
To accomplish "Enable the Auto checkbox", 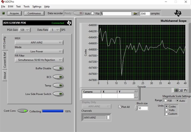I will (x=93, y=13).
